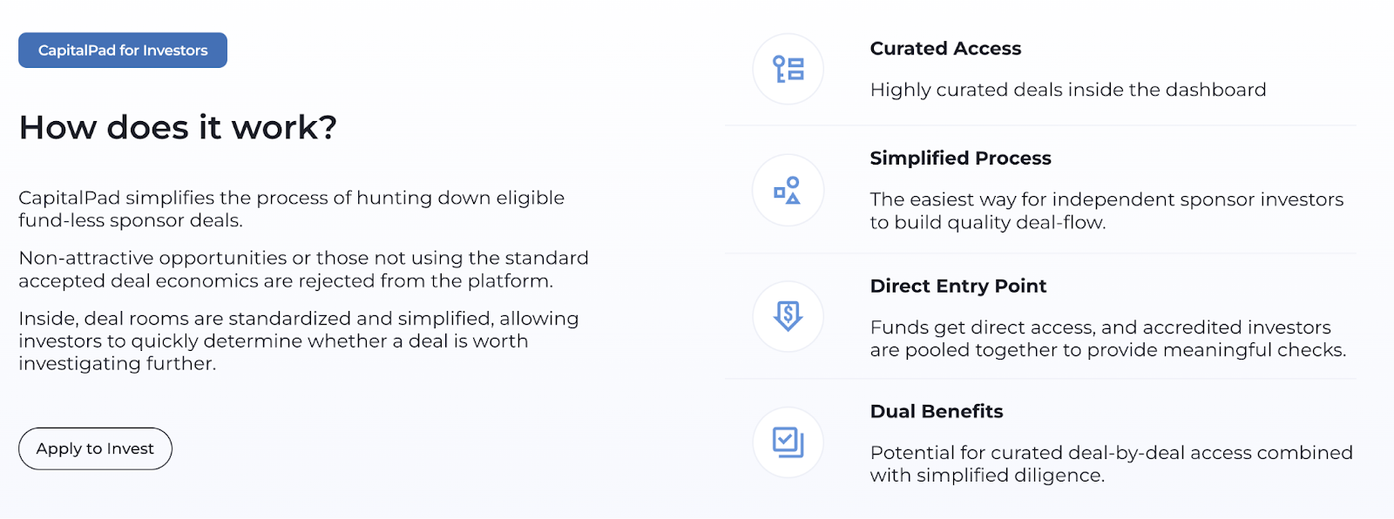Click the "Potential for curated deal-by-deal" description

[x=1111, y=464]
